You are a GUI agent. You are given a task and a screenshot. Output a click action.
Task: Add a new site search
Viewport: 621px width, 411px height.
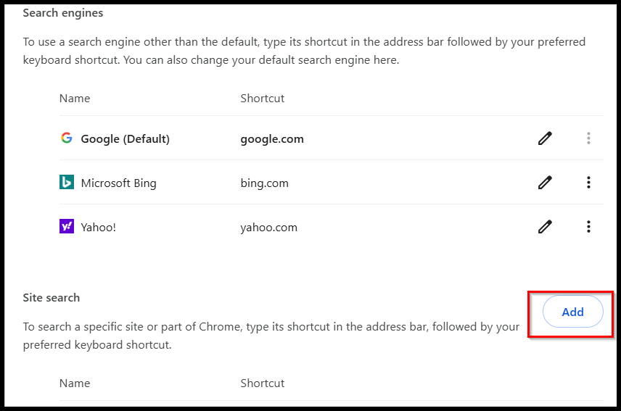tap(572, 312)
